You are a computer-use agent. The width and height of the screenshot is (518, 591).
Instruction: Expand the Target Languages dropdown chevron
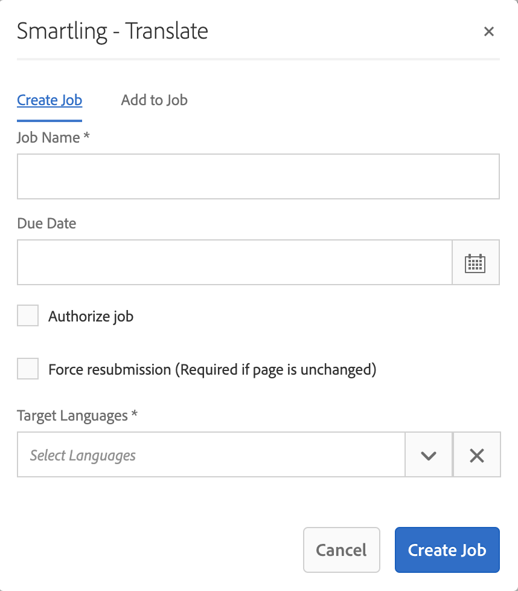[429, 455]
